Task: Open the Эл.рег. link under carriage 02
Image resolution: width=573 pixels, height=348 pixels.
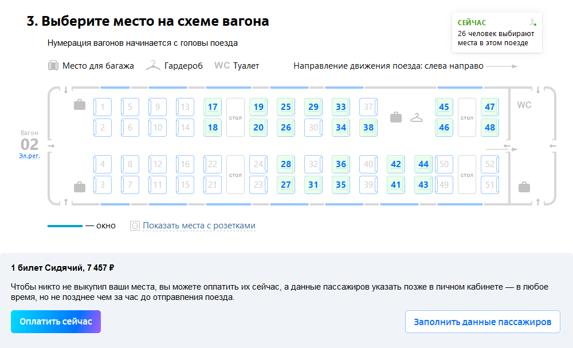Action: click(x=29, y=156)
